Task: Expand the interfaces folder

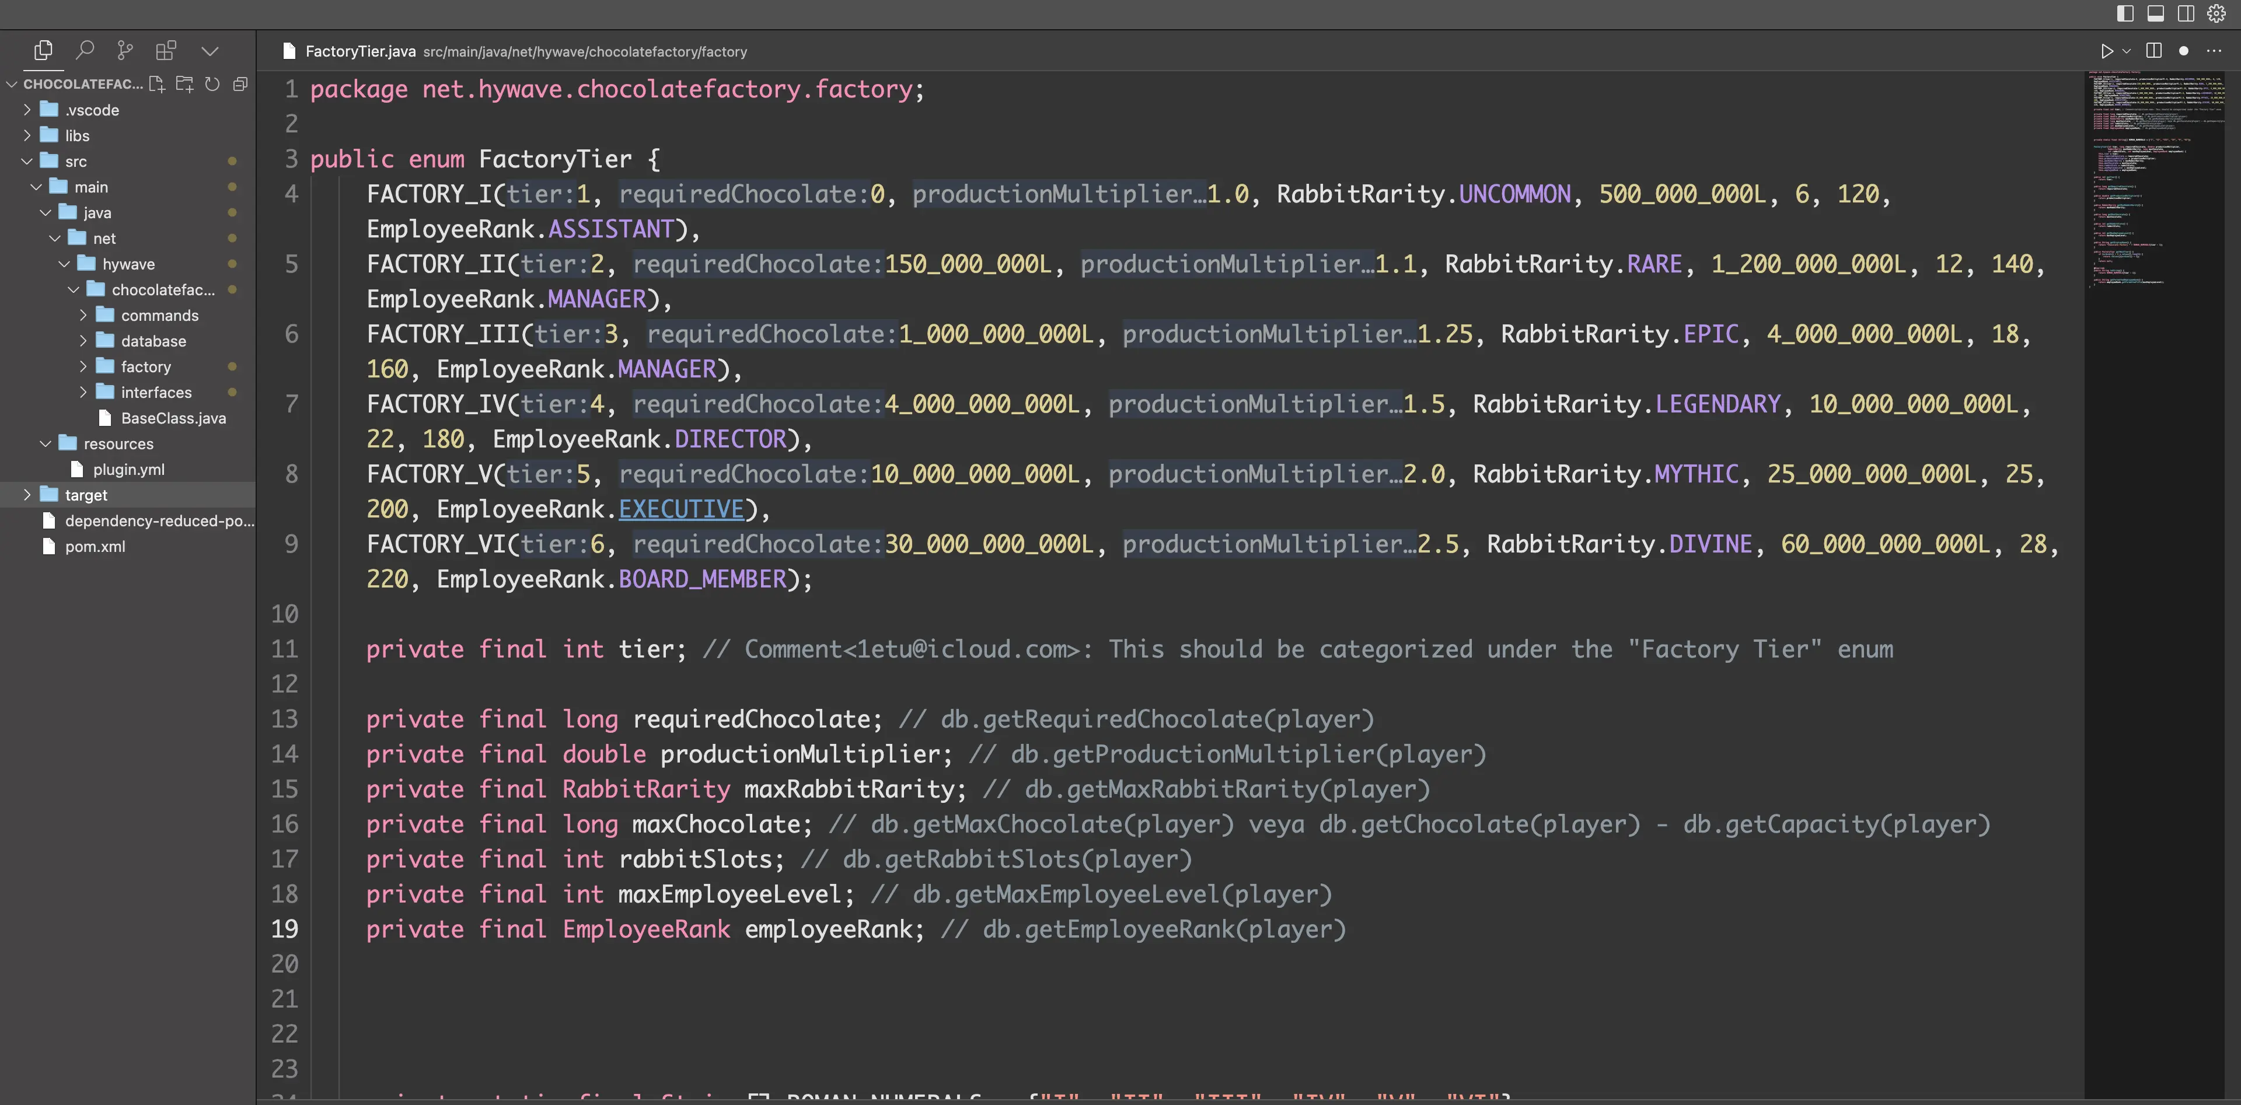Action: (83, 392)
